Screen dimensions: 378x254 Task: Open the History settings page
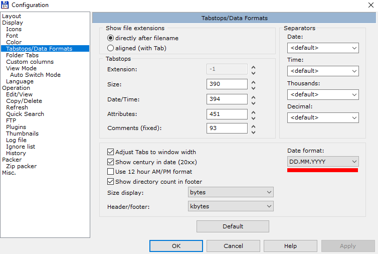pos(16,153)
